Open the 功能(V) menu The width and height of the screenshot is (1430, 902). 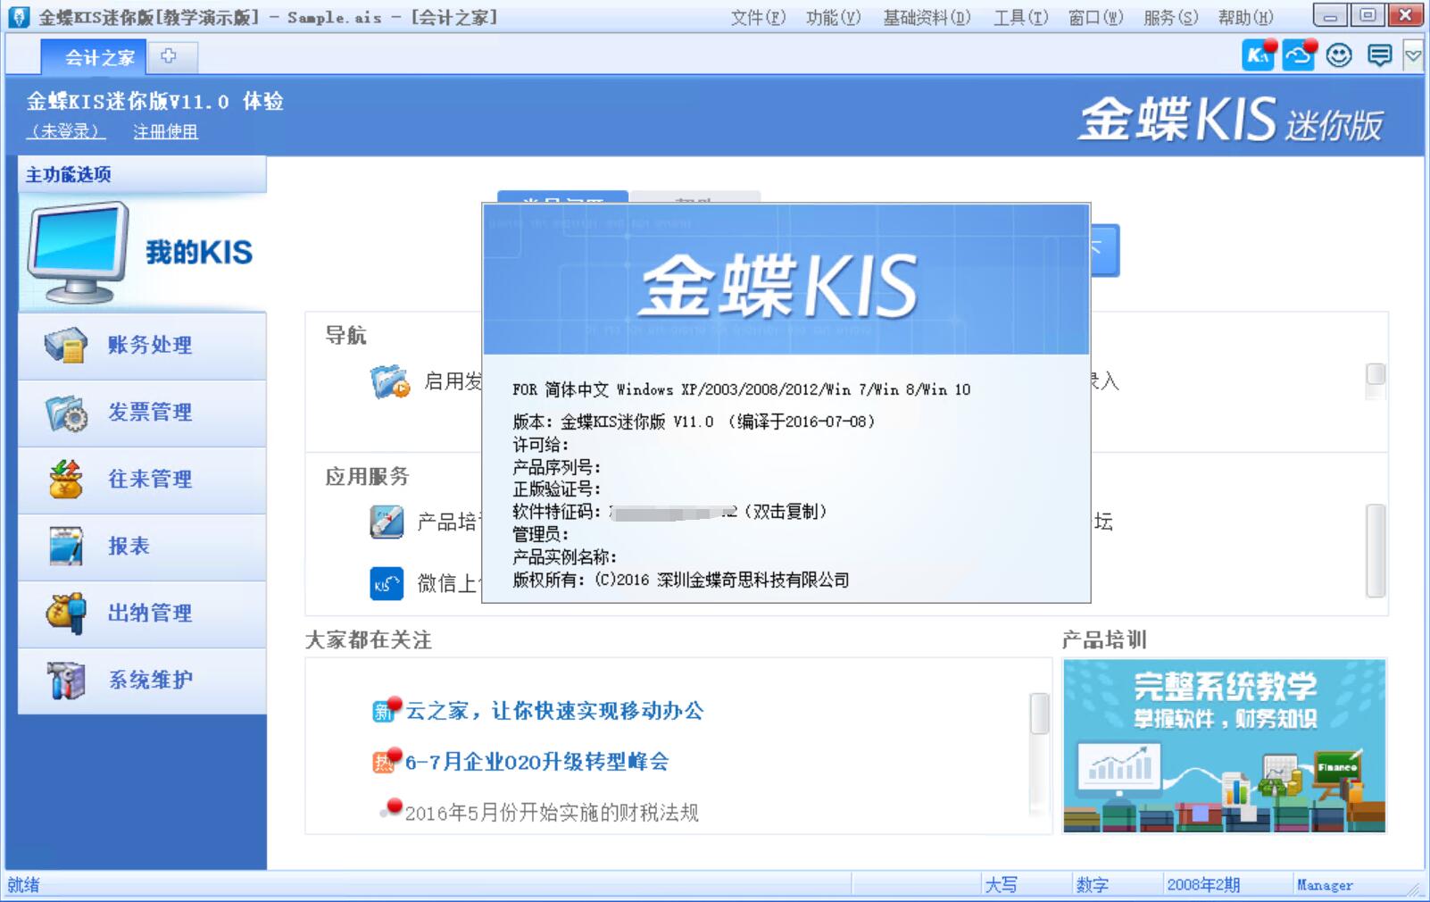(x=833, y=17)
